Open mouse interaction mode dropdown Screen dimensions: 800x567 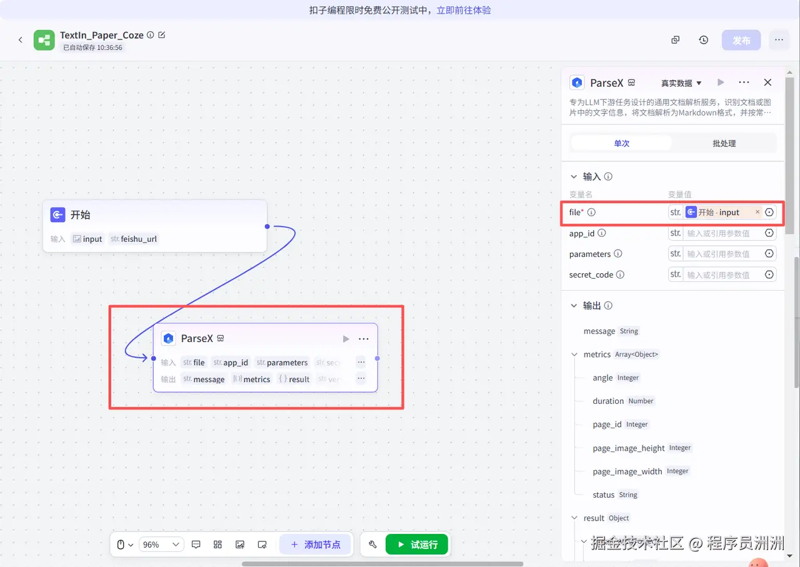[126, 544]
